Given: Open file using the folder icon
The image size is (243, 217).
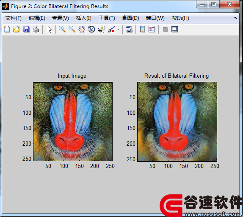Looking at the screenshot, I should (16, 29).
